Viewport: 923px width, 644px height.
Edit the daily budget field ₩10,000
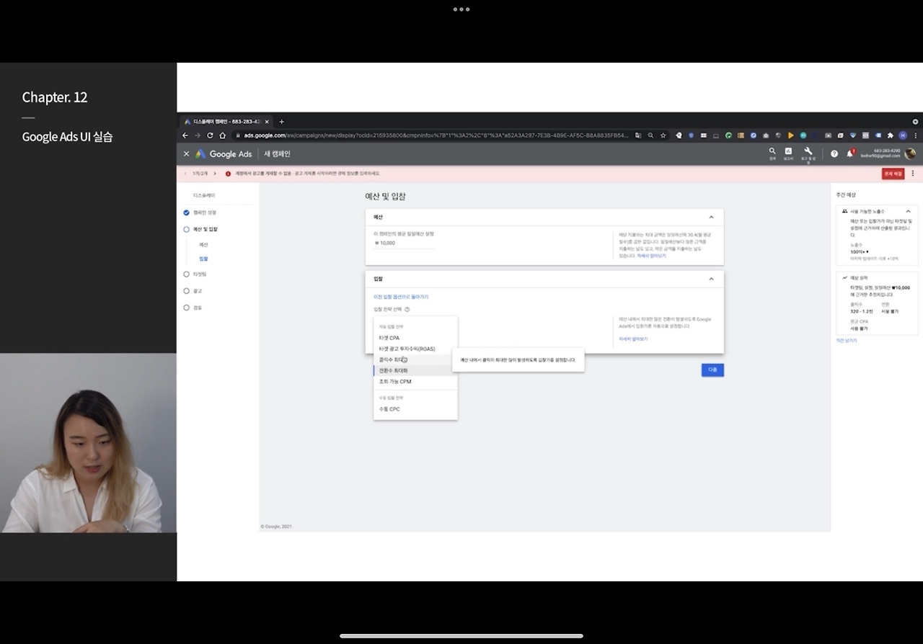[x=405, y=243]
